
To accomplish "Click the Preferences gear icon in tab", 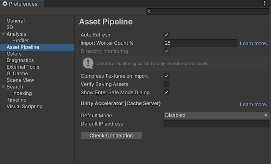I will [5, 4].
